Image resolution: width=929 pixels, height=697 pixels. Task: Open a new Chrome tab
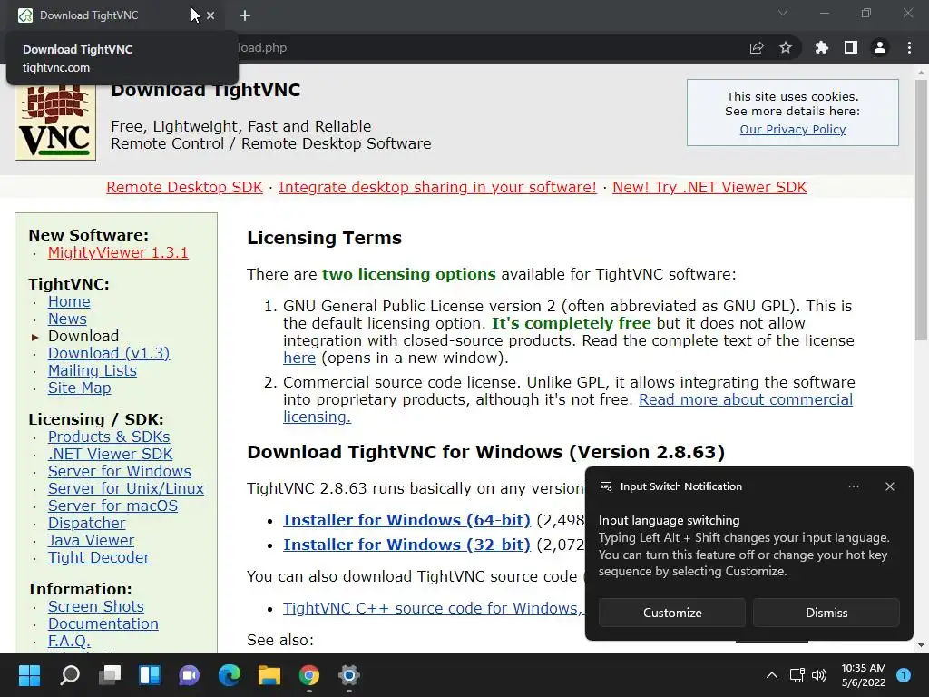[245, 15]
